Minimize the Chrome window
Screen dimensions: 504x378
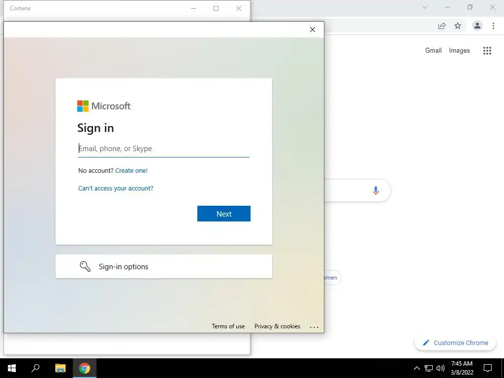447,7
